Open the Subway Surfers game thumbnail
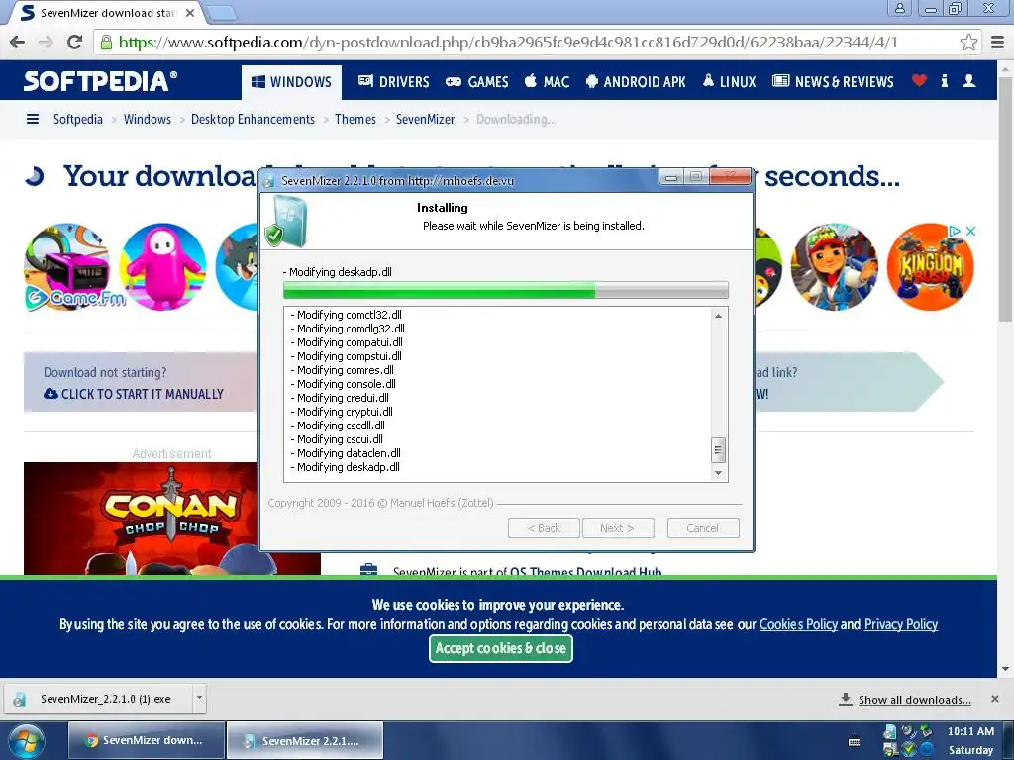Image resolution: width=1014 pixels, height=760 pixels. pyautogui.click(x=834, y=267)
